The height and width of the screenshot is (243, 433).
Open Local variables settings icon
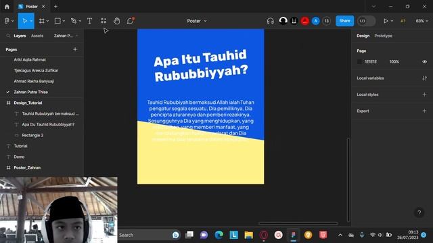click(x=424, y=78)
